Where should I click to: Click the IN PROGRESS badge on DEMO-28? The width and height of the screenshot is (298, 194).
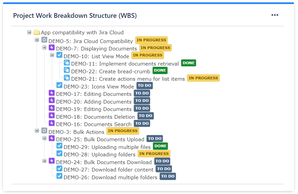(x=154, y=154)
